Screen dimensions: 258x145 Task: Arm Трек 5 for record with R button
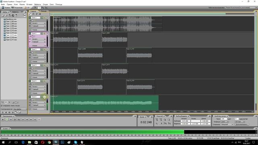coord(47,81)
